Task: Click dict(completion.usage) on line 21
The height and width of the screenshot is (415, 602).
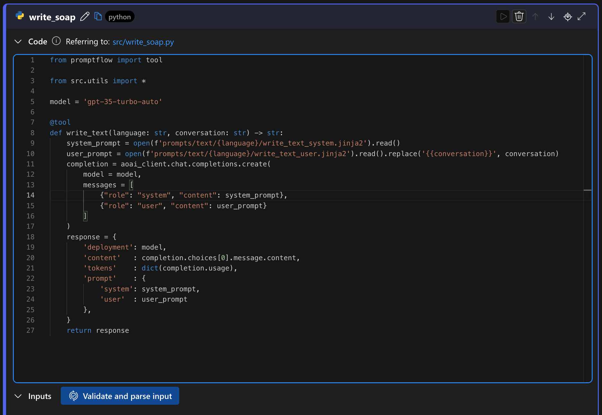Action: coord(187,268)
